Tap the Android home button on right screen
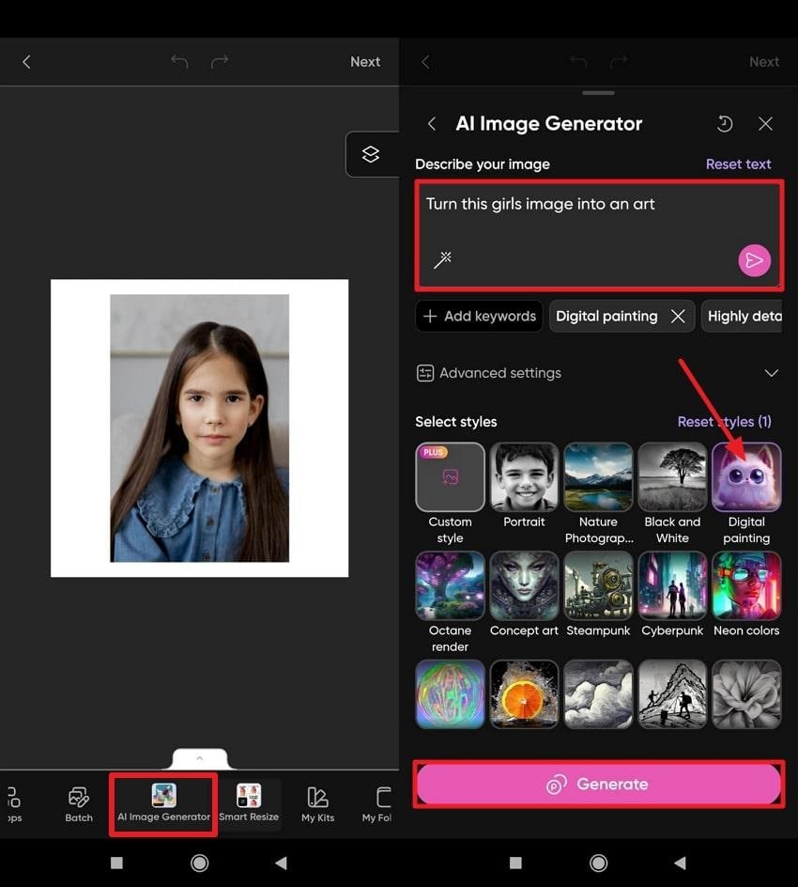 tap(599, 863)
